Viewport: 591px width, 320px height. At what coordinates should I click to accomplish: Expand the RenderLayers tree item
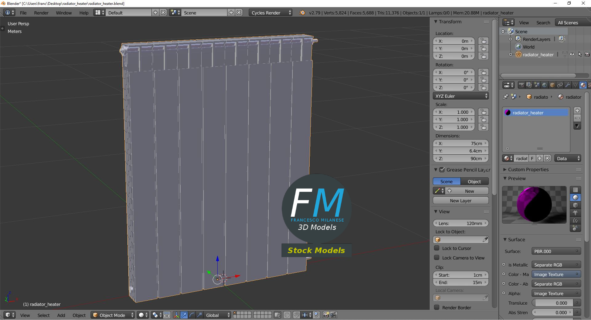[x=511, y=39]
